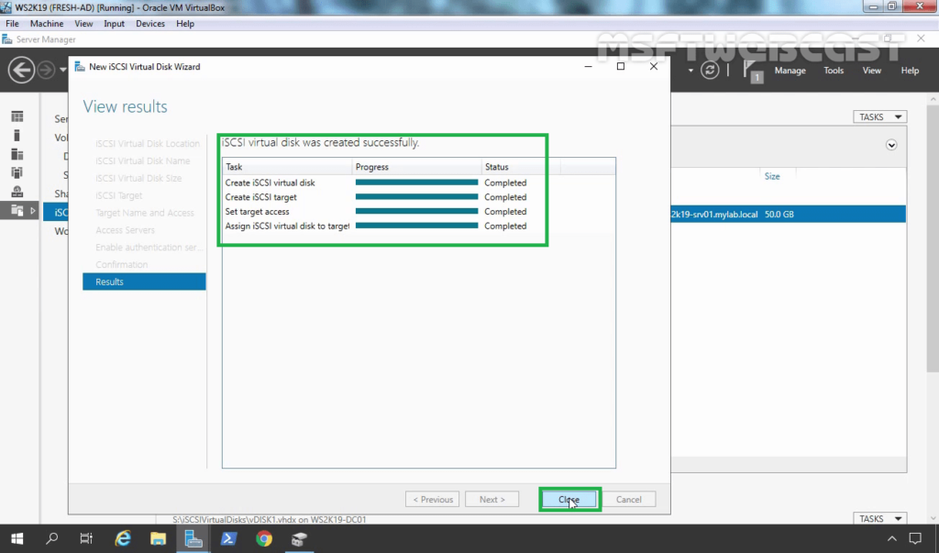Select iSCSI Virtual Disk Size step
The width and height of the screenshot is (939, 553).
coord(138,178)
